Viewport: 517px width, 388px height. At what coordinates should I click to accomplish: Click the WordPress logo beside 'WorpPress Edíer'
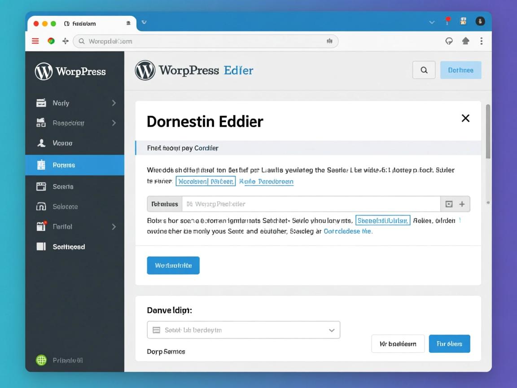pos(145,70)
